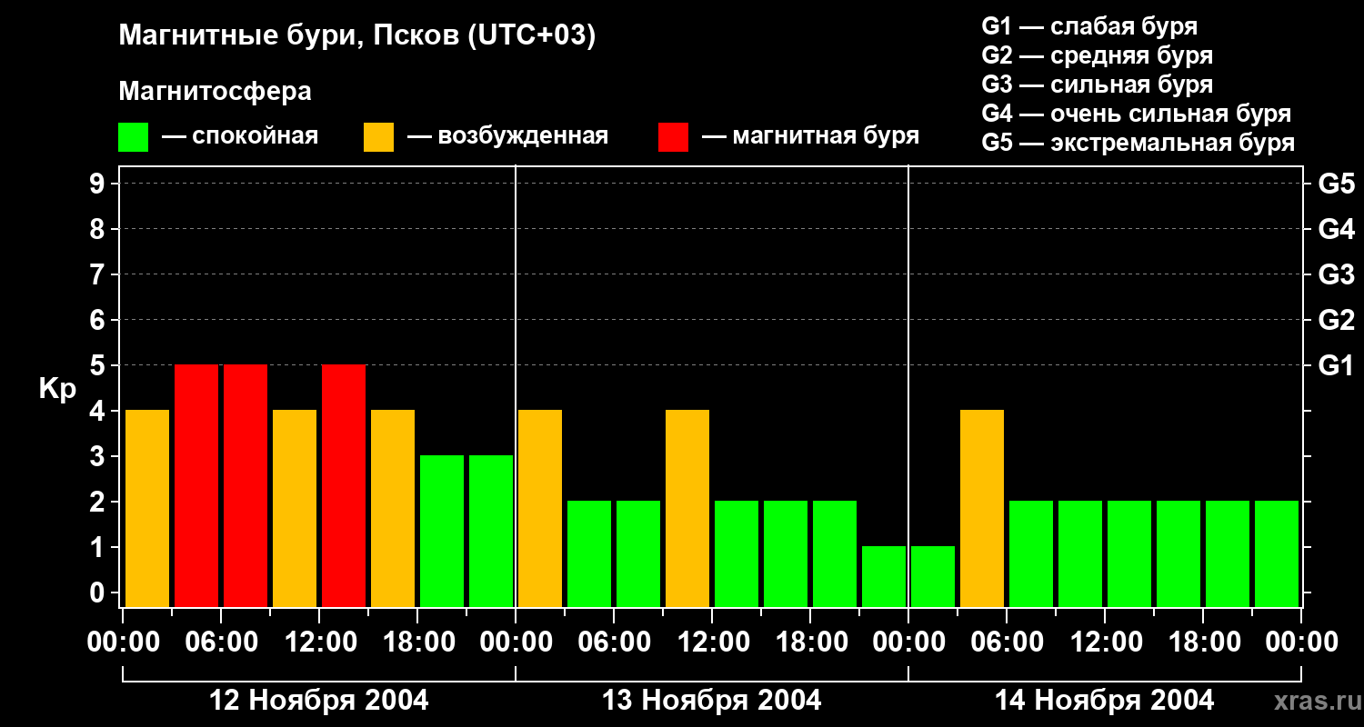Click the 'G3 — сильная буря' line
The height and width of the screenshot is (727, 1364).
pos(1098,85)
